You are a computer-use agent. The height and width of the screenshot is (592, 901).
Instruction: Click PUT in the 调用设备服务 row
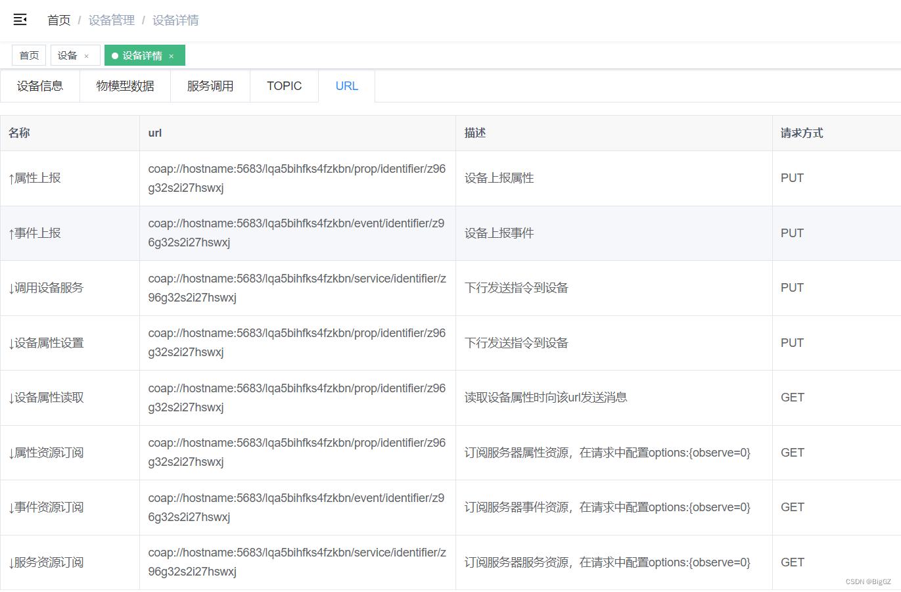click(792, 288)
